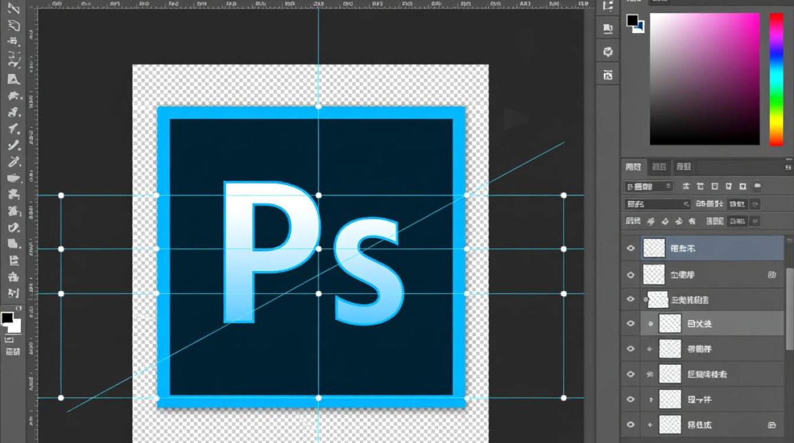Click the first lock icon in Layers lock row
Viewport: 794px width, 443px height.
coord(651,221)
